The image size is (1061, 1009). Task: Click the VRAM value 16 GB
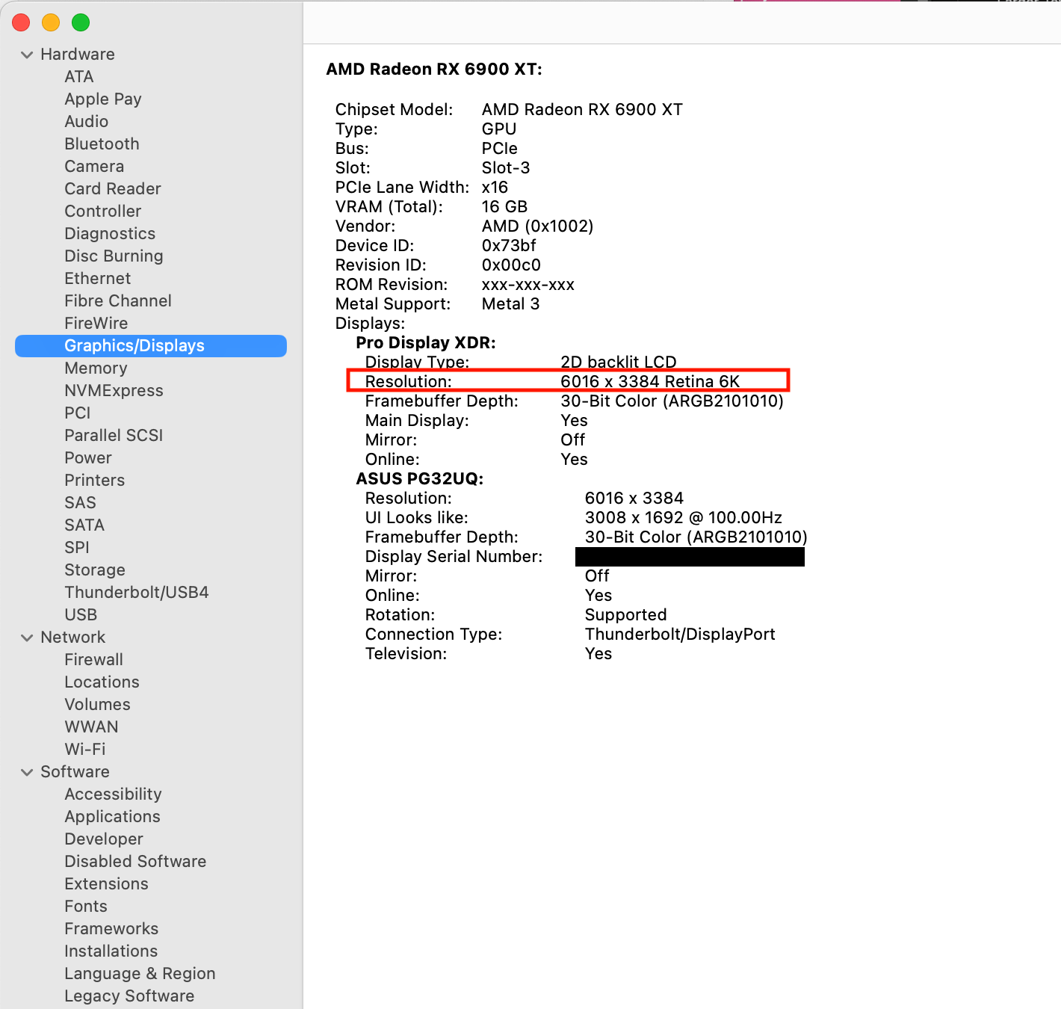click(504, 207)
